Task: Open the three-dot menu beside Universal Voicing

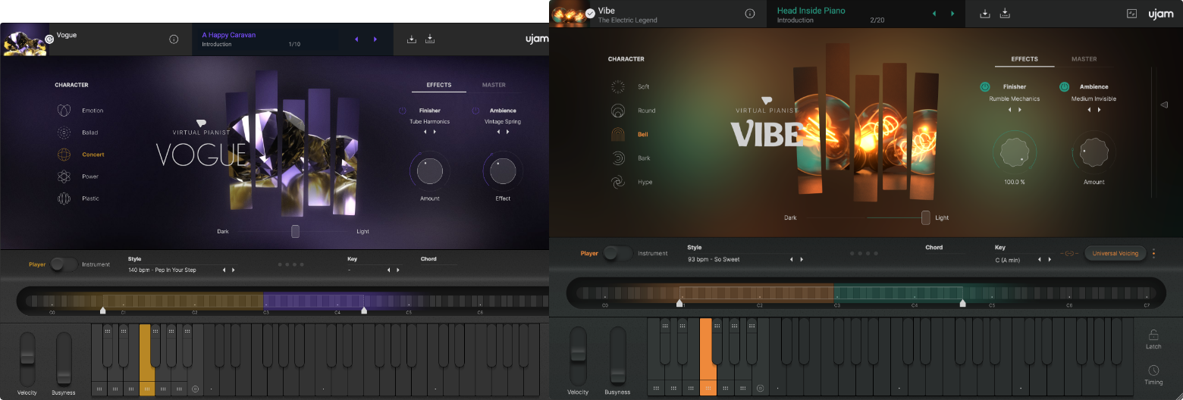Action: coord(1153,253)
